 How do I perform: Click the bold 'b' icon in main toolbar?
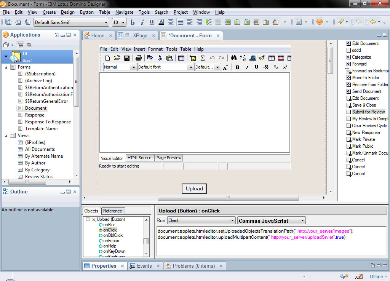tap(133, 22)
